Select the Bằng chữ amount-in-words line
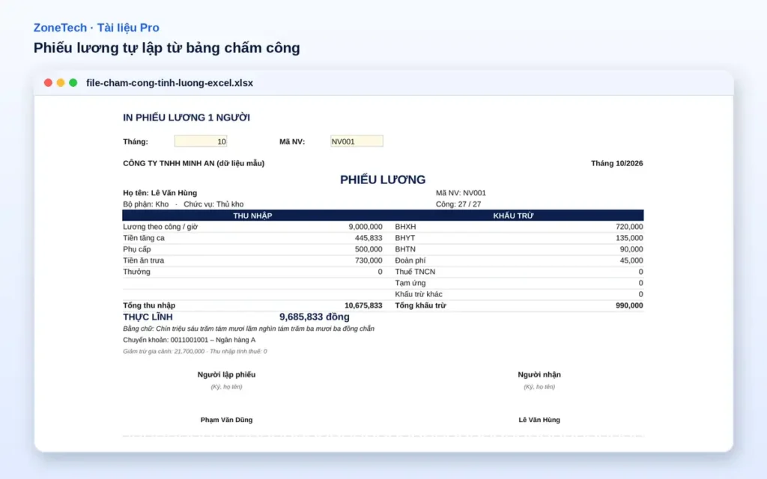Image resolution: width=767 pixels, height=479 pixels. click(x=249, y=329)
